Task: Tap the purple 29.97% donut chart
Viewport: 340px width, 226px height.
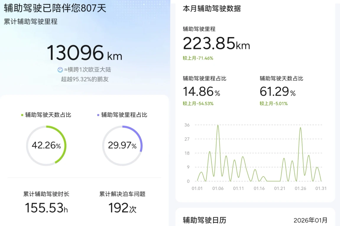Action: [122, 146]
